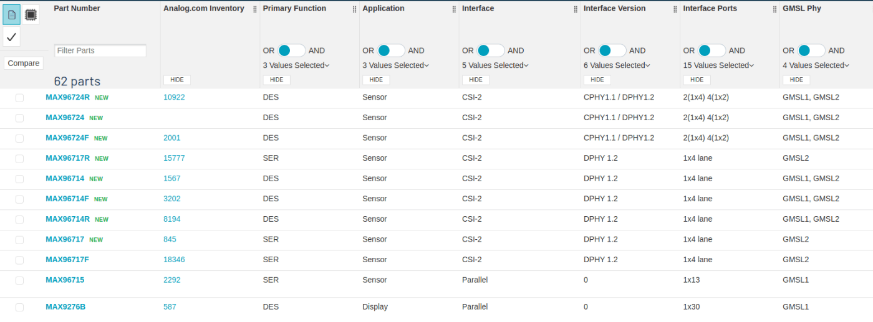Hide the Analog.com Inventory column

(x=177, y=80)
